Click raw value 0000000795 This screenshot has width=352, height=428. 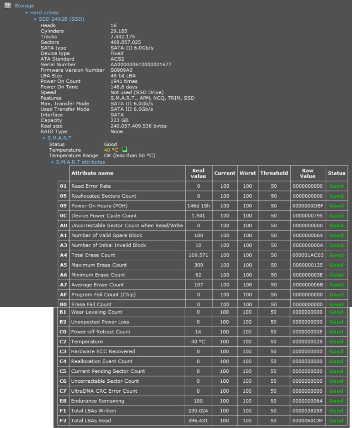pyautogui.click(x=307, y=215)
